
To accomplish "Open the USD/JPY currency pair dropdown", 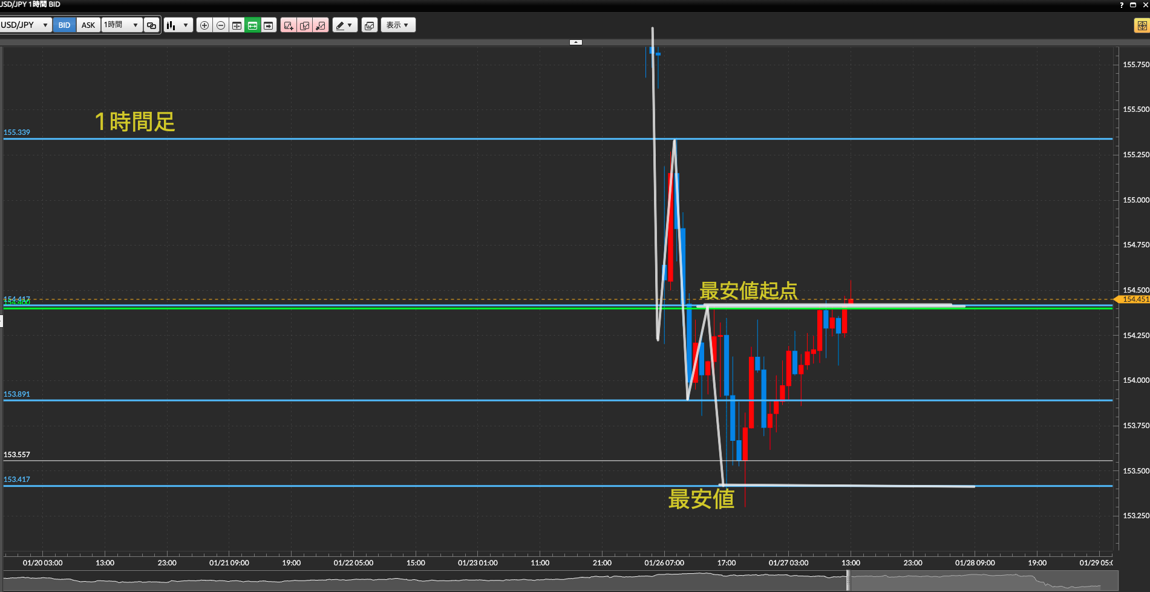I will click(25, 25).
